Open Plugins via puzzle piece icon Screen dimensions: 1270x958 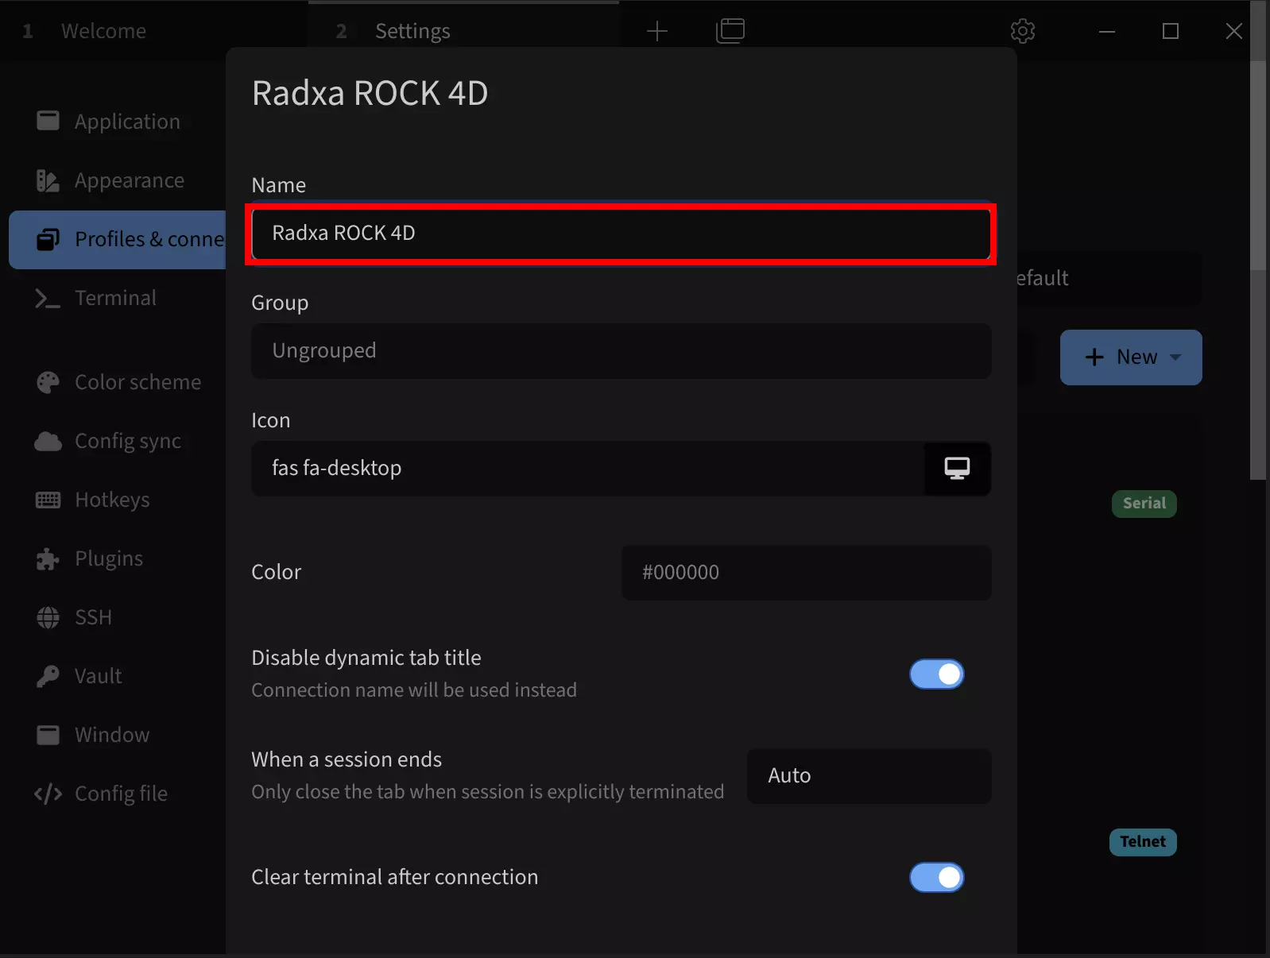click(x=48, y=558)
